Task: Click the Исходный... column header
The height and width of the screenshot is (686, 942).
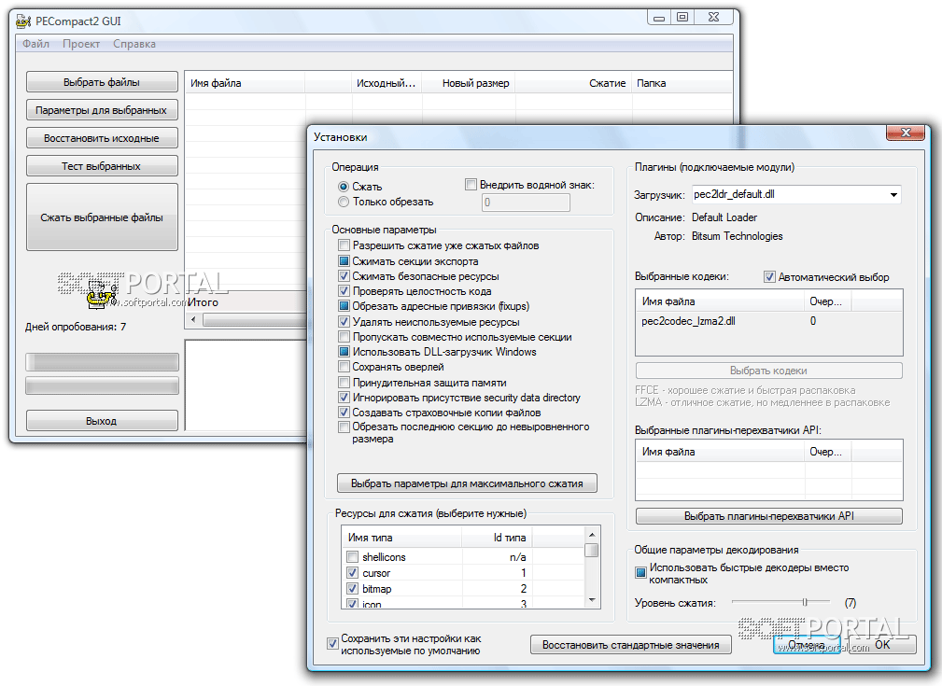Action: point(387,83)
